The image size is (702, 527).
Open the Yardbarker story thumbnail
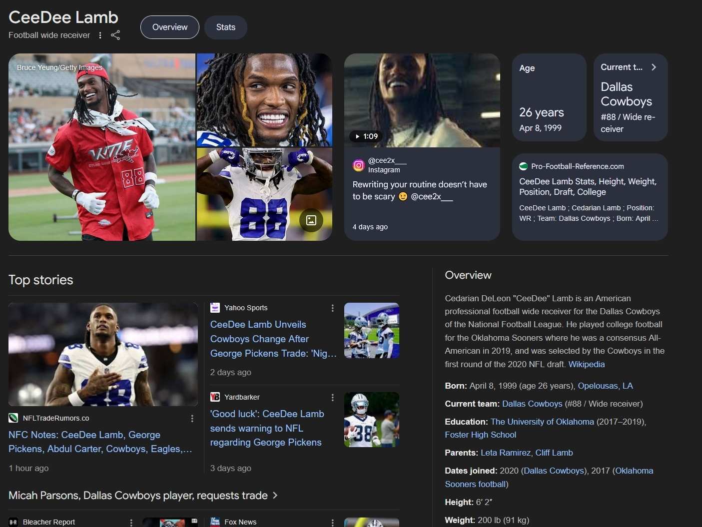click(372, 420)
